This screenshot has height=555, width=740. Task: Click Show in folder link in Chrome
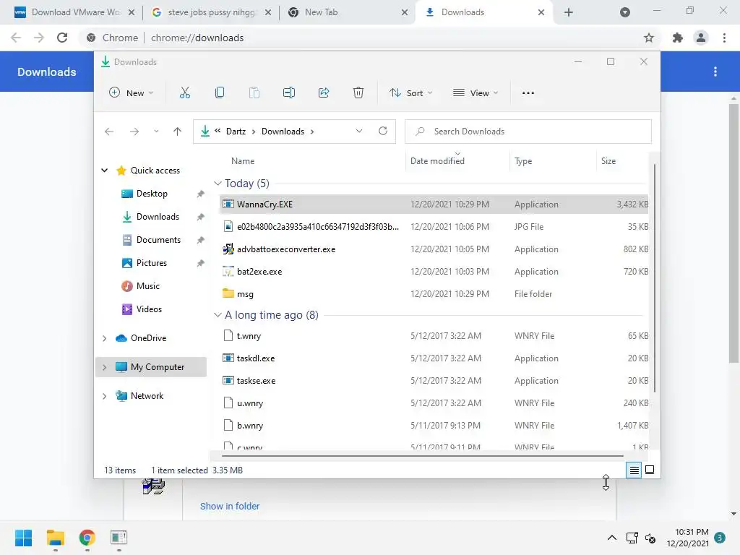tap(230, 507)
